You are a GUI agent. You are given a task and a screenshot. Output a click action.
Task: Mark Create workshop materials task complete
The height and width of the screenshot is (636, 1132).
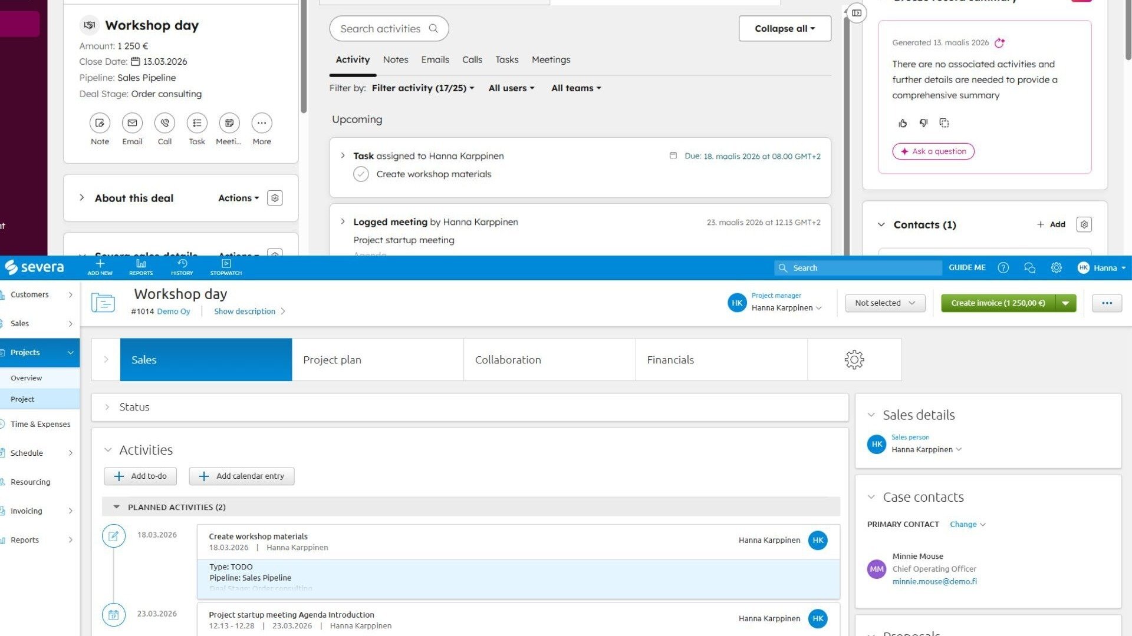click(x=361, y=174)
